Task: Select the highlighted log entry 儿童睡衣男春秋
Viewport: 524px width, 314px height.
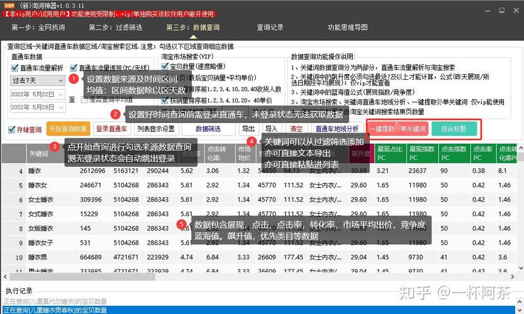Action: coord(259,310)
